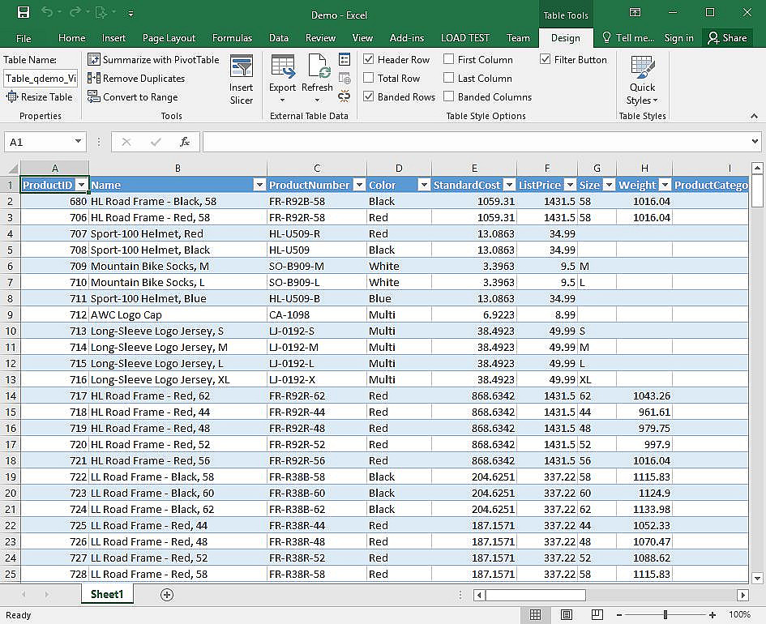Click the Share button

point(726,38)
